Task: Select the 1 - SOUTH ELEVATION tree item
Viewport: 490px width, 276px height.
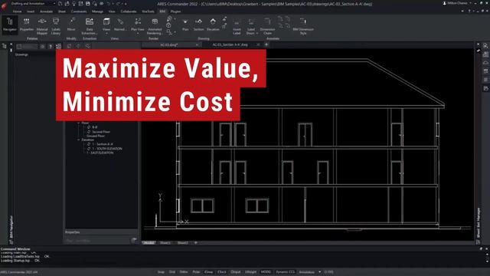Action: 107,149
